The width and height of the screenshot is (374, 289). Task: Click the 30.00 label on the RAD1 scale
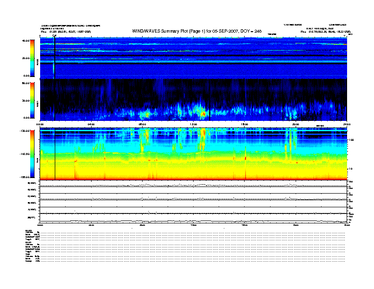tap(25, 101)
